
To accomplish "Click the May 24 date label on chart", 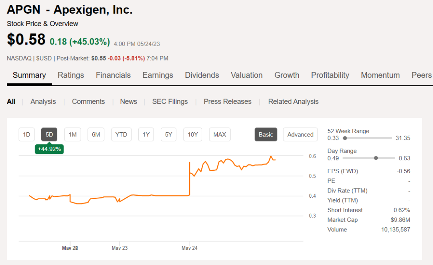I will (x=189, y=248).
